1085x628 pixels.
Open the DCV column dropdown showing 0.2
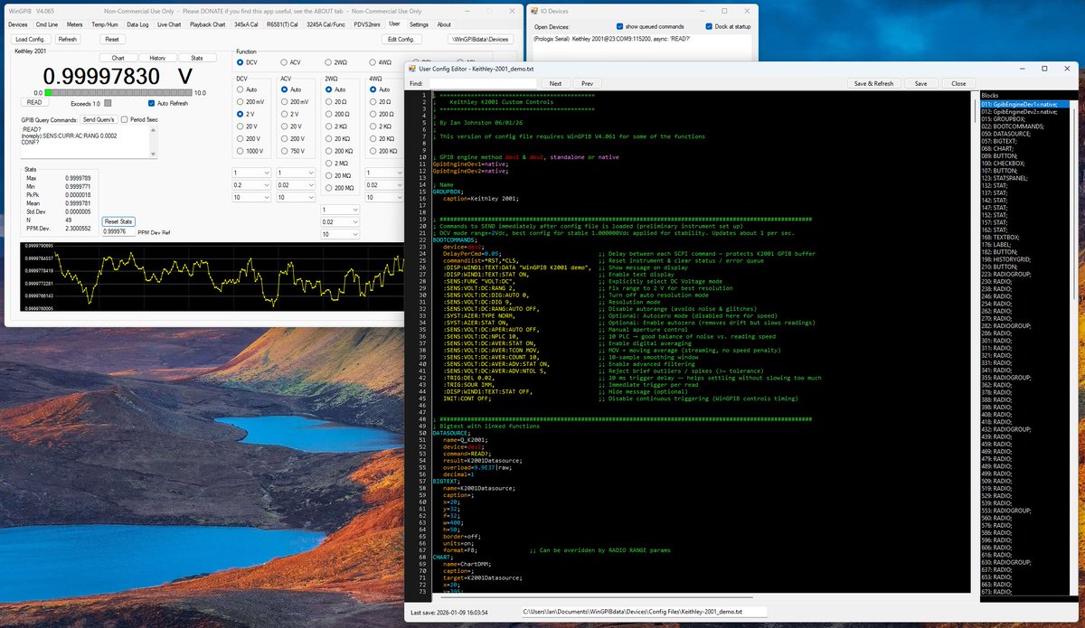coord(252,184)
